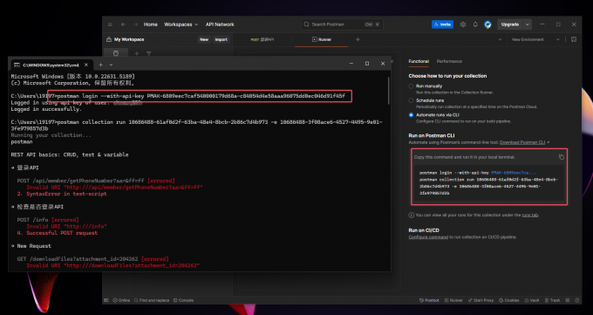Click 'REST API basics: CRUD, test & variable' line

tap(70, 154)
